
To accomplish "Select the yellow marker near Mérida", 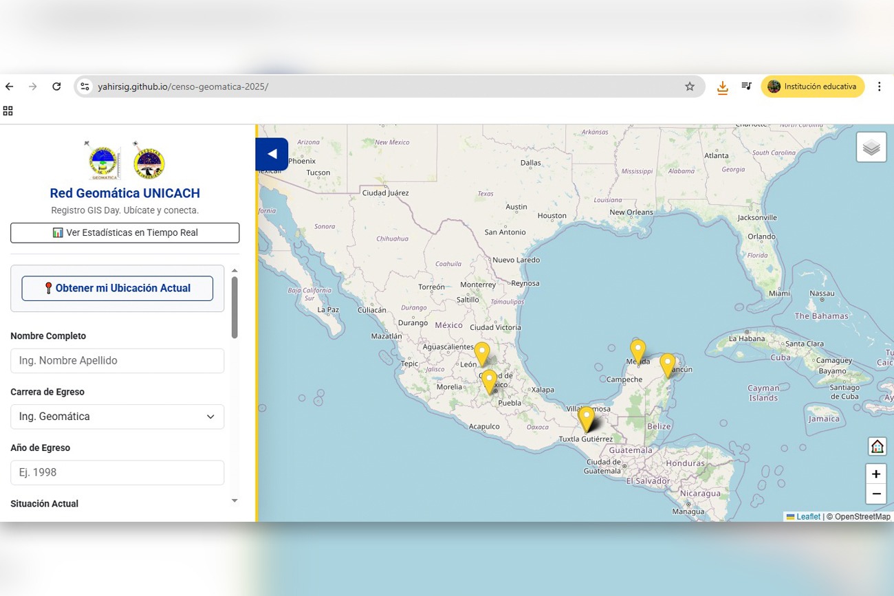I will pos(637,349).
